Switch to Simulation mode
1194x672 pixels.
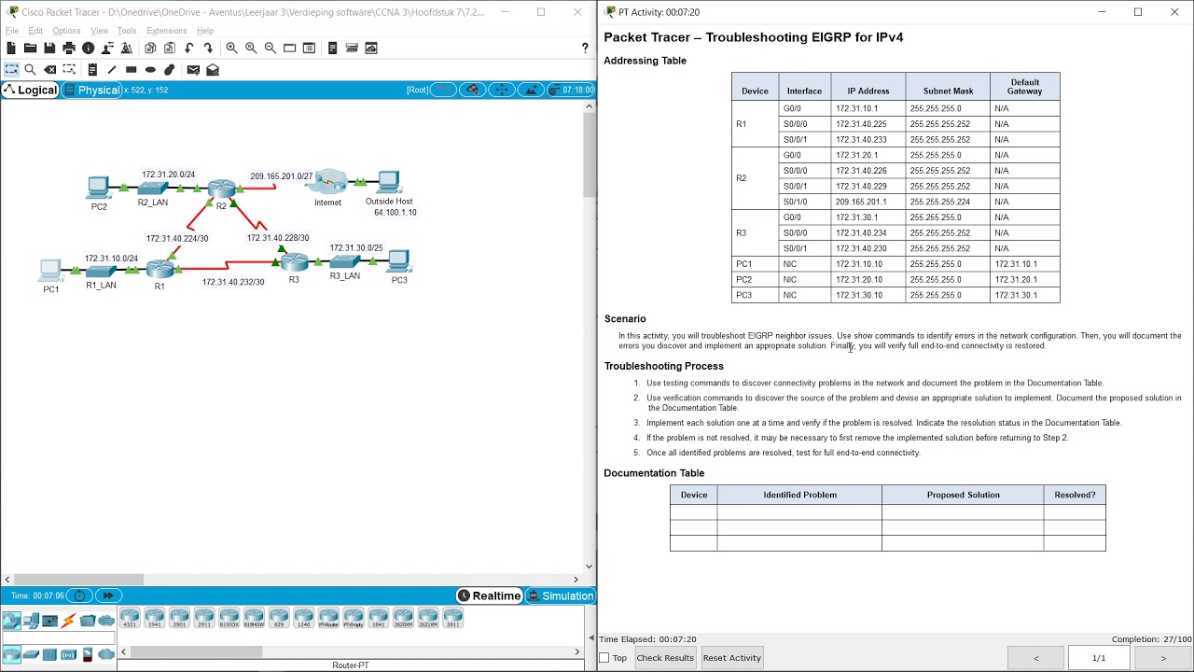coord(560,595)
